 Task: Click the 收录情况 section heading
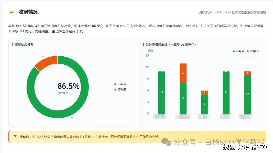[x=28, y=12]
